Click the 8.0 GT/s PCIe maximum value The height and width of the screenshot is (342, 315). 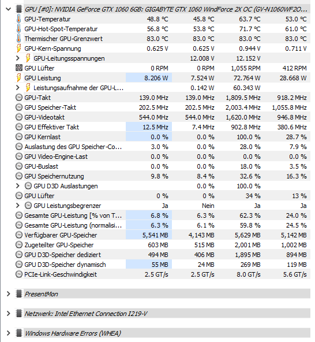[x=249, y=274]
